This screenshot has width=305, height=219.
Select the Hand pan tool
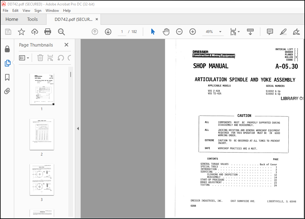[166, 32]
